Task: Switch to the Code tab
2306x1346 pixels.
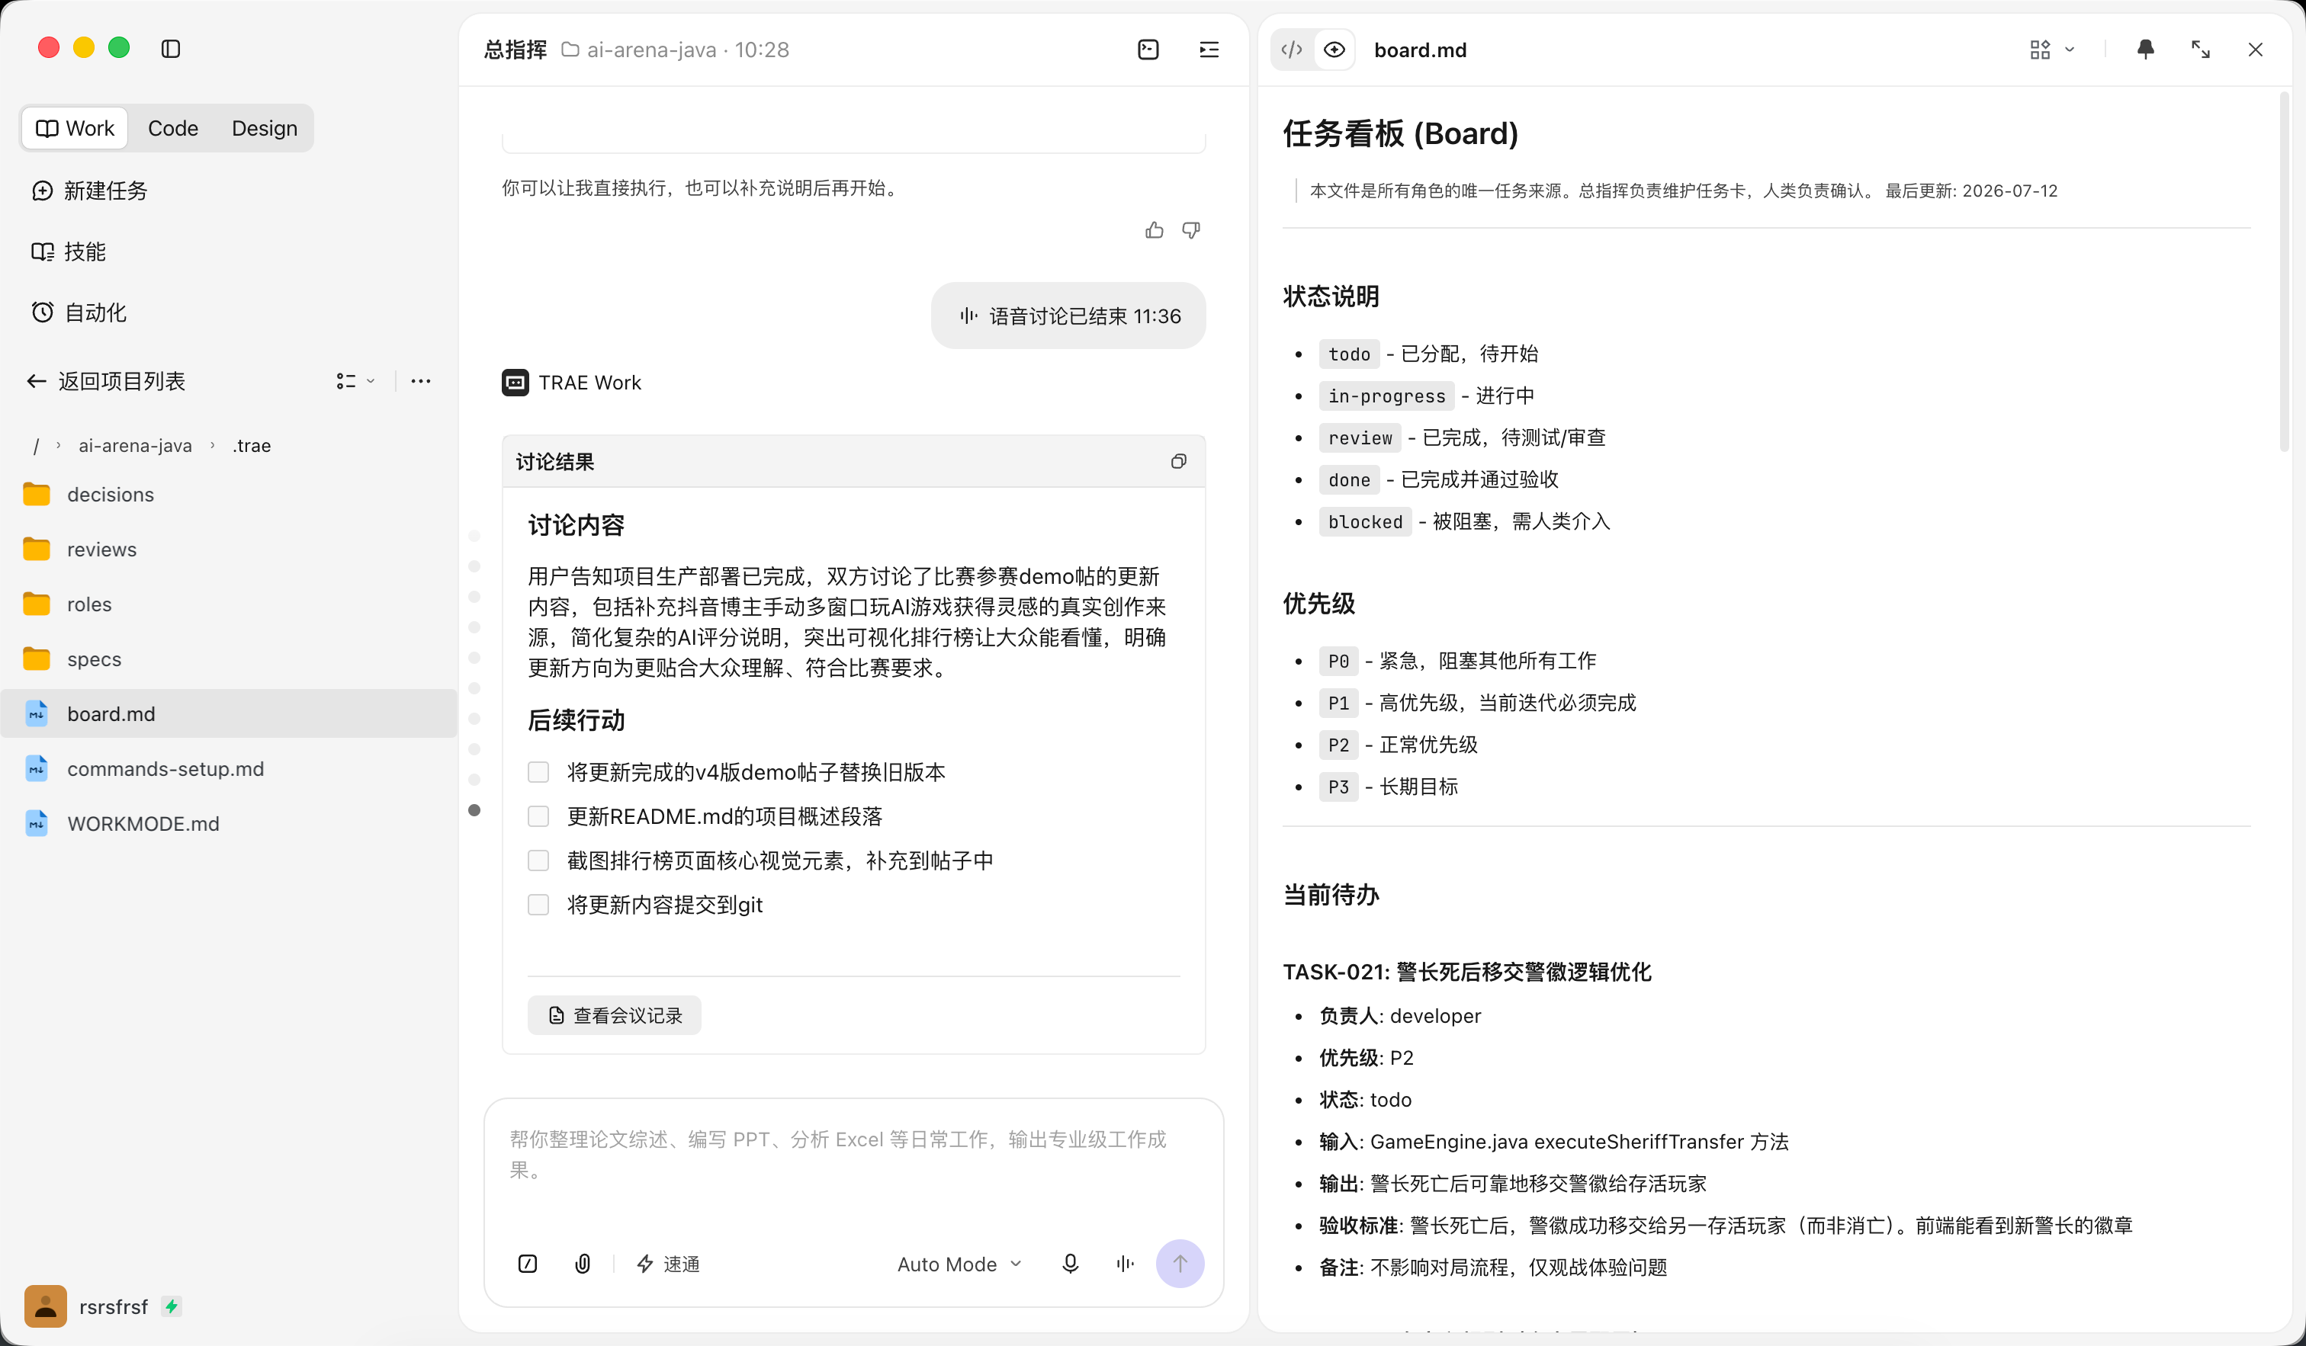Action: point(173,128)
